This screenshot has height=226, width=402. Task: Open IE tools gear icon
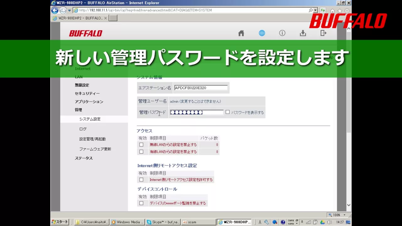click(347, 11)
